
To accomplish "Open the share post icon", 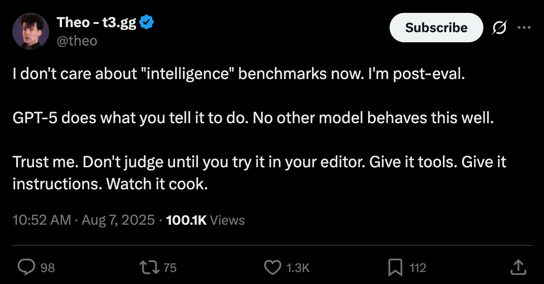I will [x=517, y=267].
